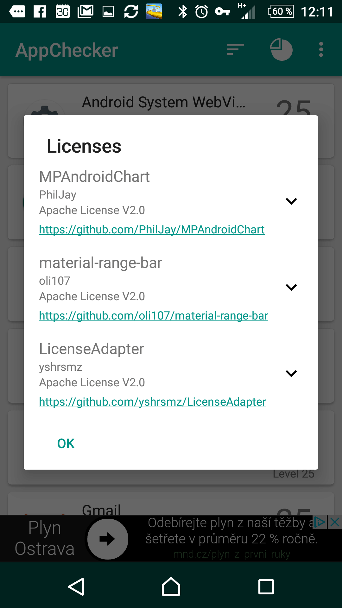Viewport: 342px width, 608px height.
Task: Open the pie chart statistics icon
Action: [x=281, y=49]
